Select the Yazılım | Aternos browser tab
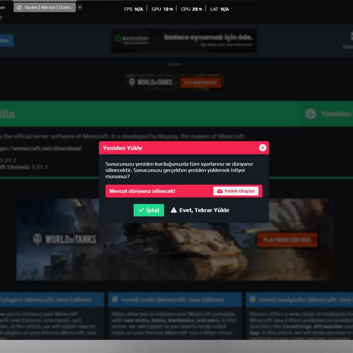 [45, 7]
